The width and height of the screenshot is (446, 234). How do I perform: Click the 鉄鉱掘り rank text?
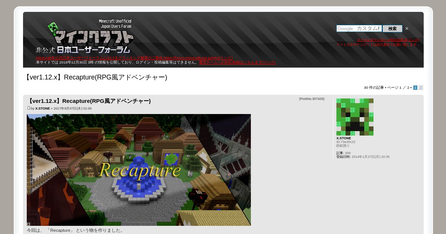(x=343, y=146)
